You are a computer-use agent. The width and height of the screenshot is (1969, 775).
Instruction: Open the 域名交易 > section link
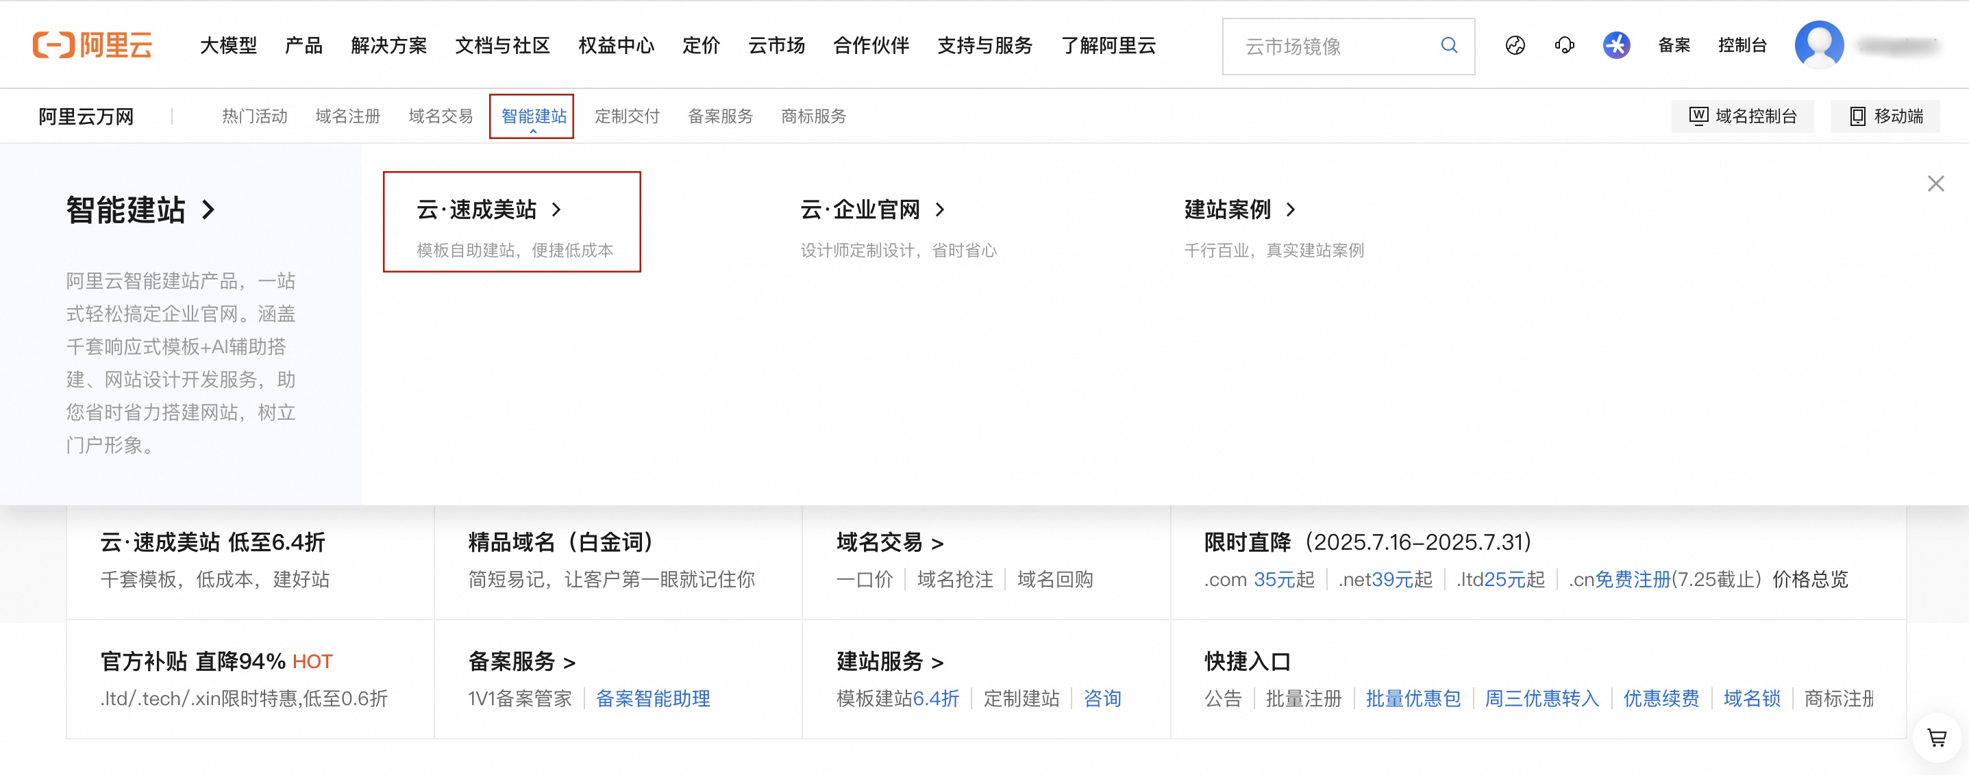click(x=890, y=542)
